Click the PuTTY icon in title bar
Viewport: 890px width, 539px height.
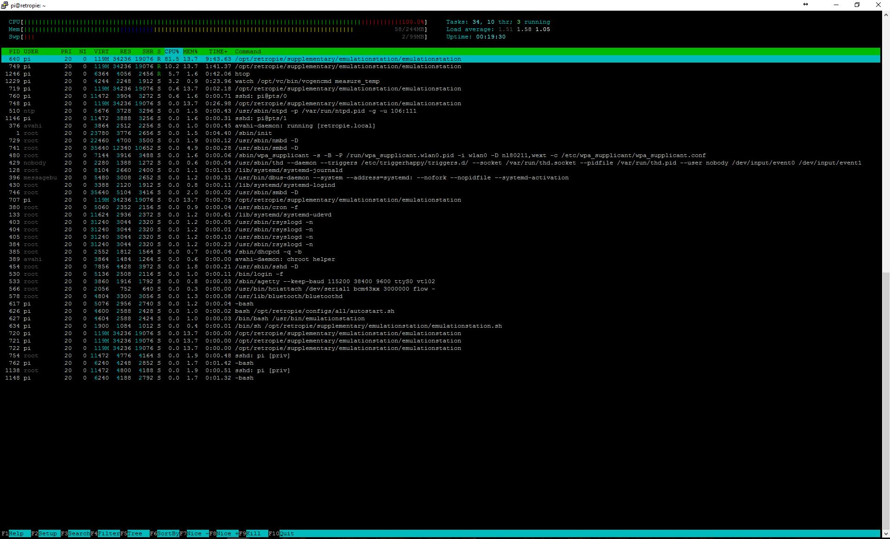click(x=5, y=5)
